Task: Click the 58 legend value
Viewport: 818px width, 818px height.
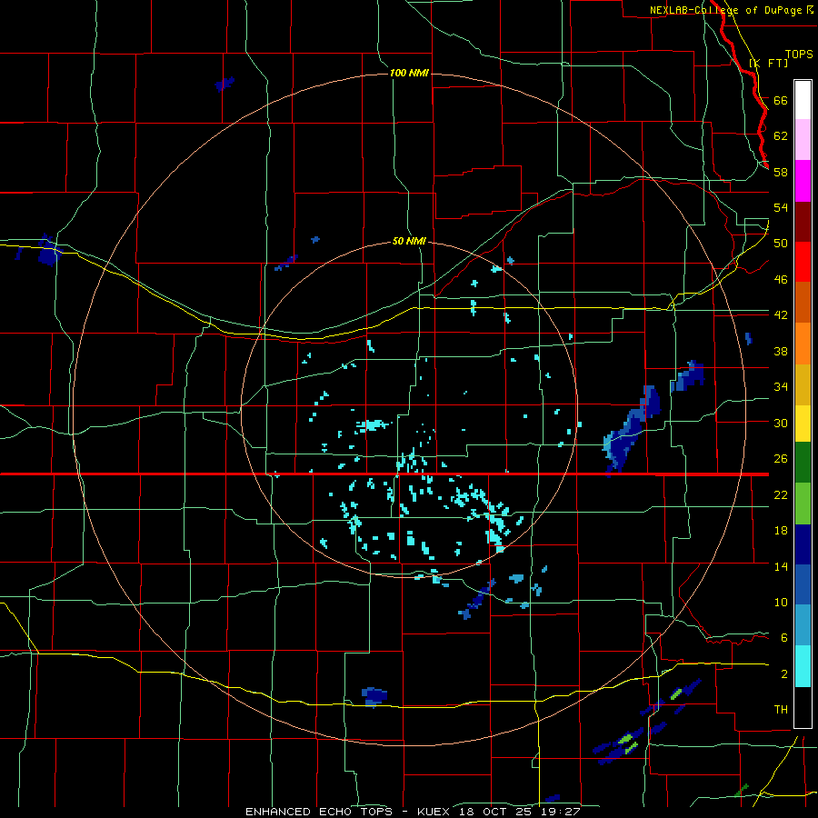Action: click(x=781, y=172)
